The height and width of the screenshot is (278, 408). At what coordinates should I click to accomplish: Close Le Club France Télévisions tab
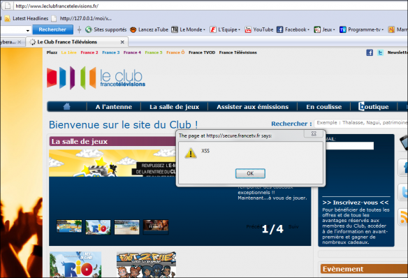(x=122, y=42)
